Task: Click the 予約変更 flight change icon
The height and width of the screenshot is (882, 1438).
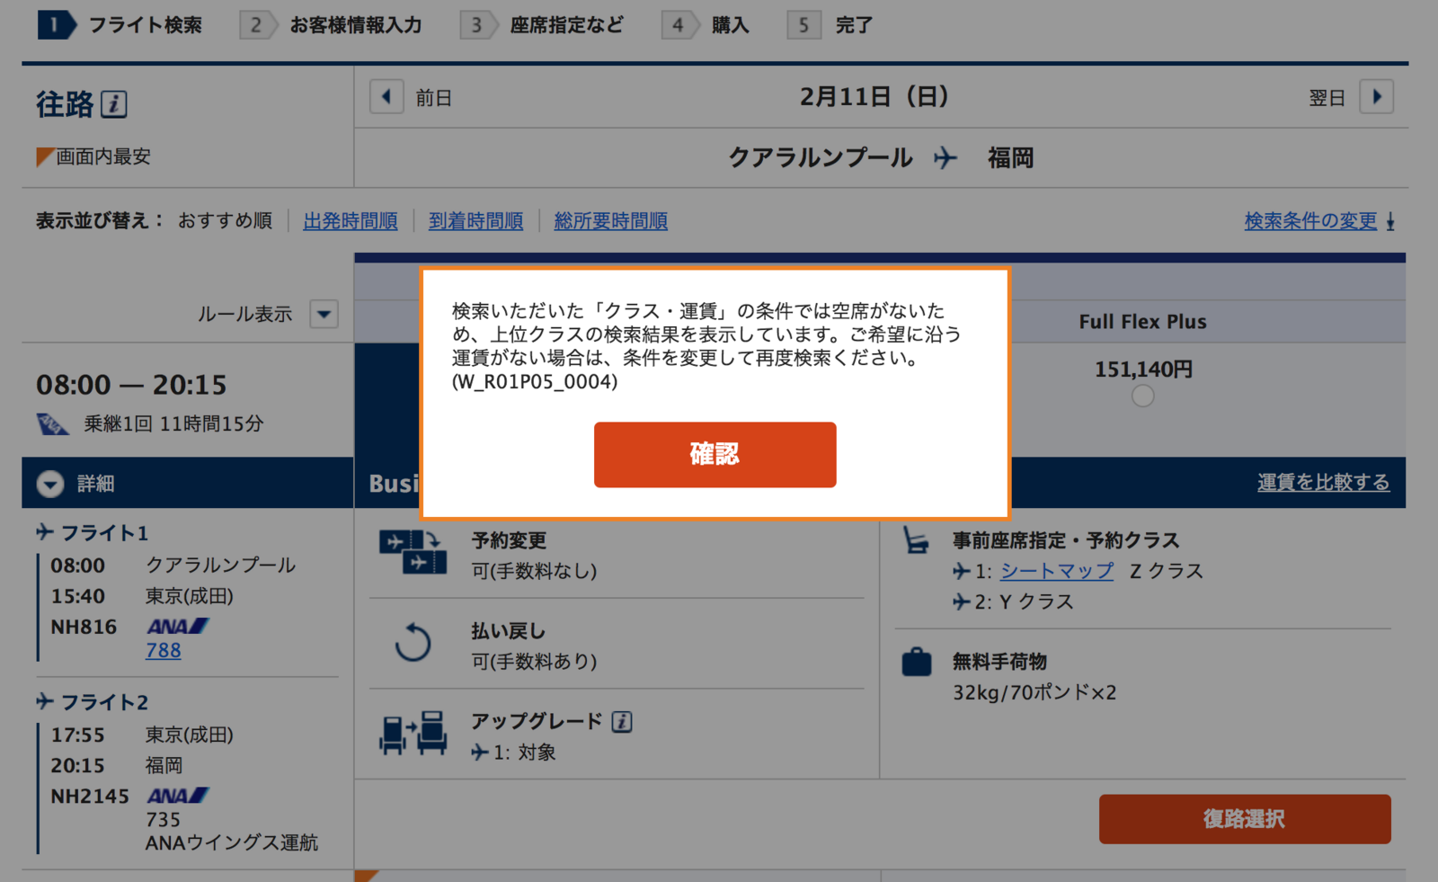Action: click(x=413, y=552)
